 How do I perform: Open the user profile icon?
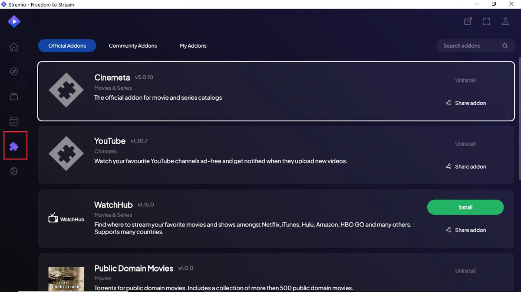(x=505, y=21)
